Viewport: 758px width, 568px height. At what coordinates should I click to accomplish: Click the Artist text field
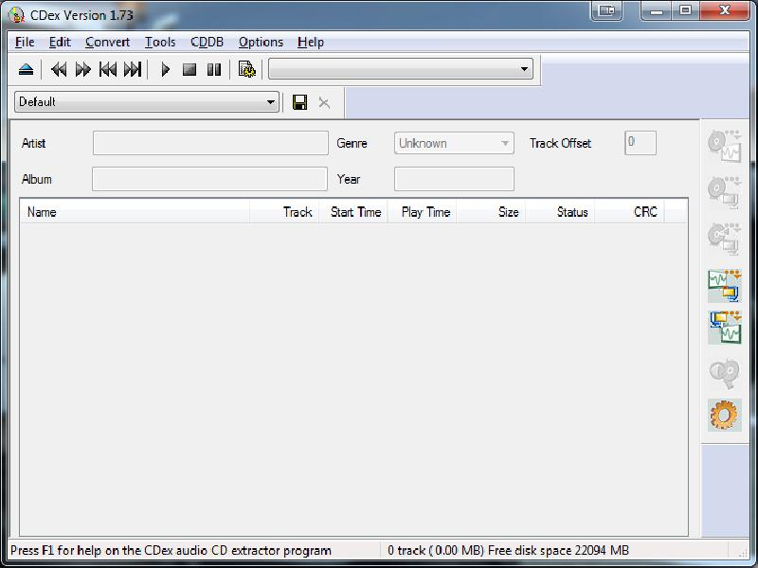[x=210, y=143]
